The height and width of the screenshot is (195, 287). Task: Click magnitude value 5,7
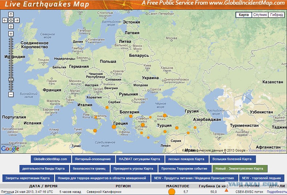coord(186,192)
